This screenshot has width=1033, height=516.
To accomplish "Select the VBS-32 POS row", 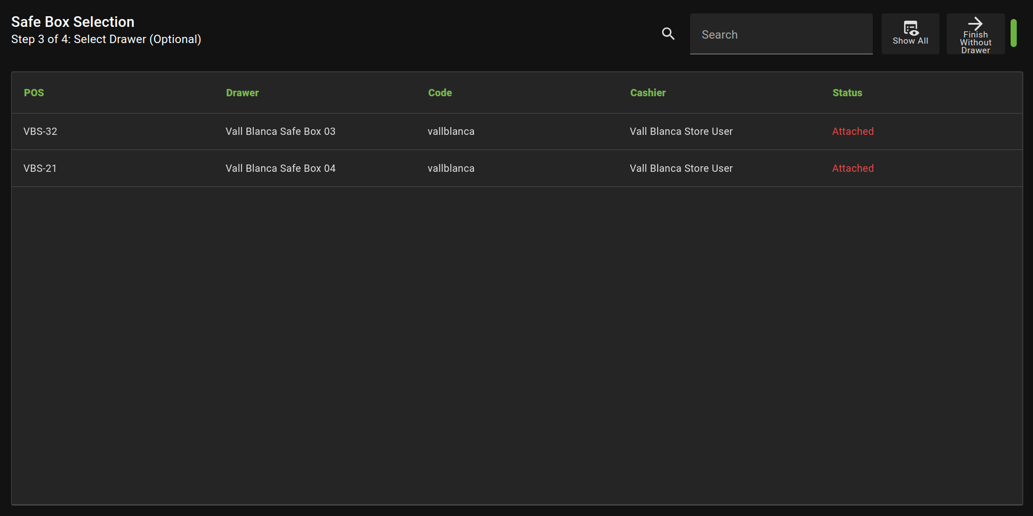I will [x=40, y=132].
